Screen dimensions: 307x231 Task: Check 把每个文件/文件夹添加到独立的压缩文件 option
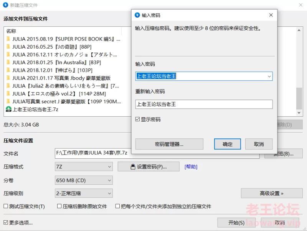click(x=117, y=206)
